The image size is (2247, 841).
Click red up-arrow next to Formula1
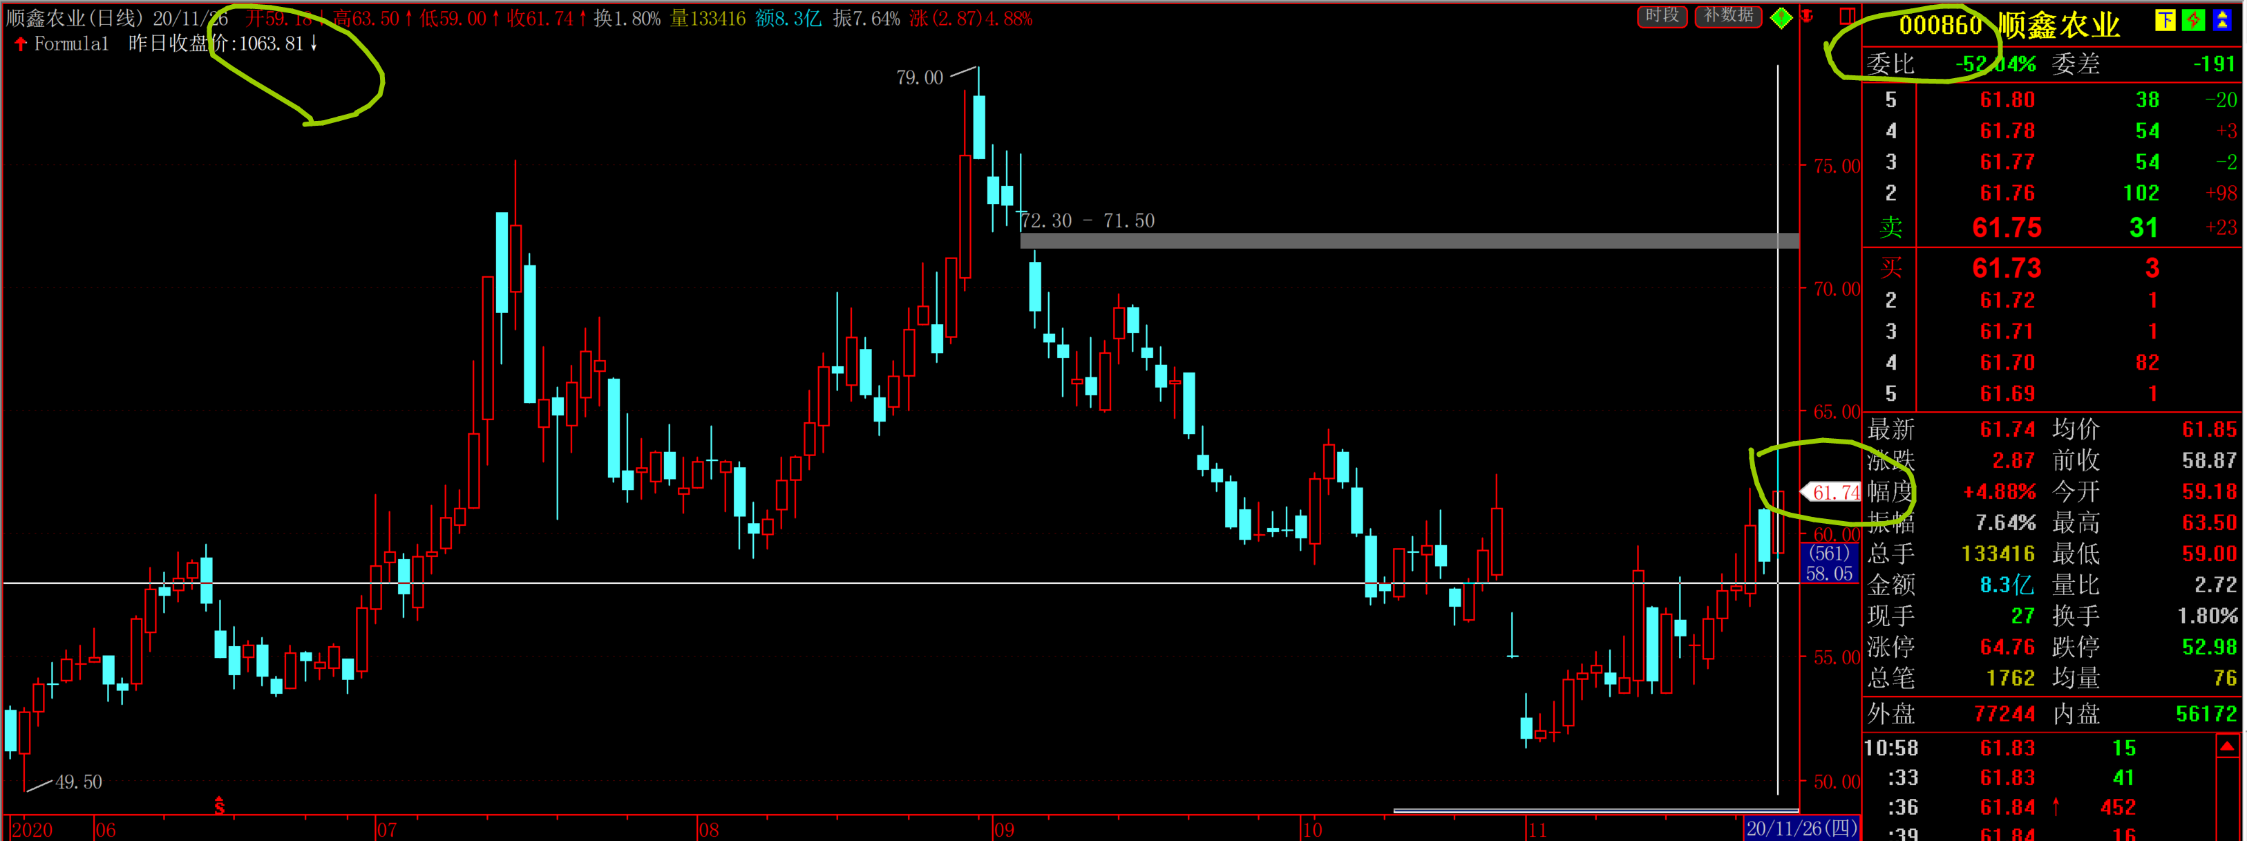pyautogui.click(x=20, y=44)
